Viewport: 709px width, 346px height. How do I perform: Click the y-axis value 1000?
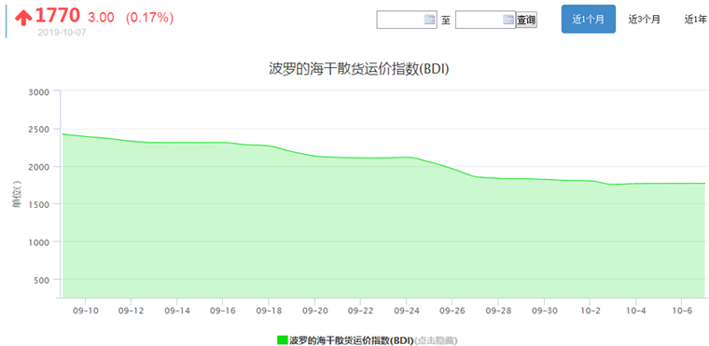point(38,242)
